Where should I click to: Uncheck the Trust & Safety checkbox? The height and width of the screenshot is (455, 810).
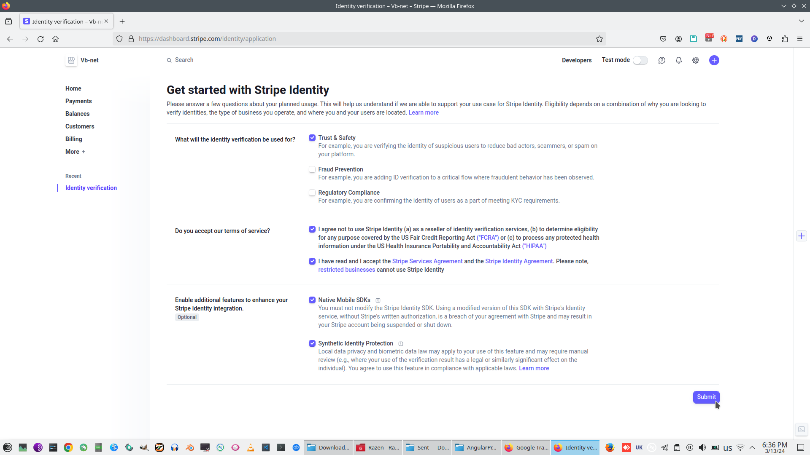312,138
